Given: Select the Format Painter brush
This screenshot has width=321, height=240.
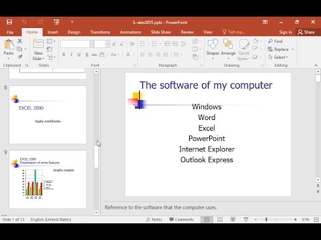Looking at the screenshot, I should (19, 57).
